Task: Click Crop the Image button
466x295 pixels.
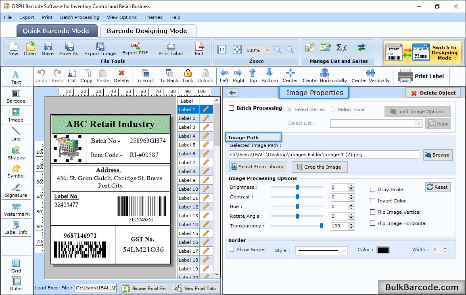Action: [x=320, y=167]
